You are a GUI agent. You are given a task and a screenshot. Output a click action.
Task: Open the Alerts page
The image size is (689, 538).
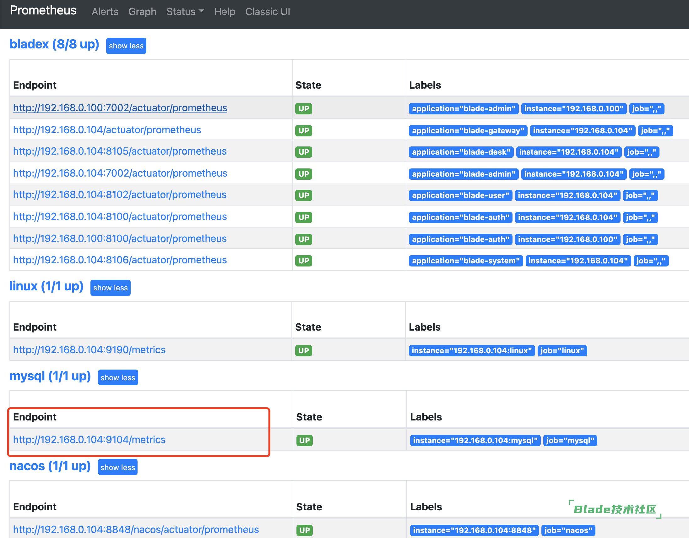click(x=105, y=12)
